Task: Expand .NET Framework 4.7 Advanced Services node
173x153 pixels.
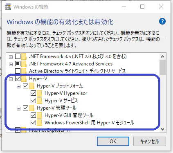Action: (11, 64)
